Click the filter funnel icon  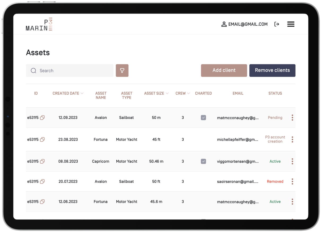pyautogui.click(x=122, y=70)
